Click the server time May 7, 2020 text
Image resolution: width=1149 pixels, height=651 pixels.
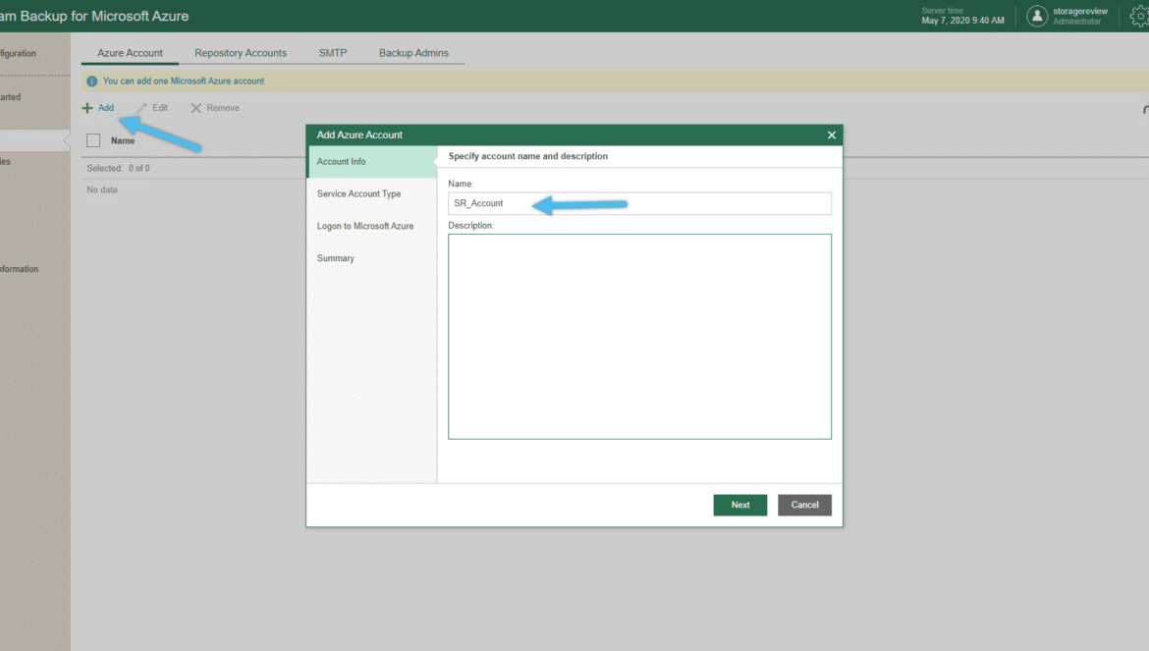[x=962, y=21]
